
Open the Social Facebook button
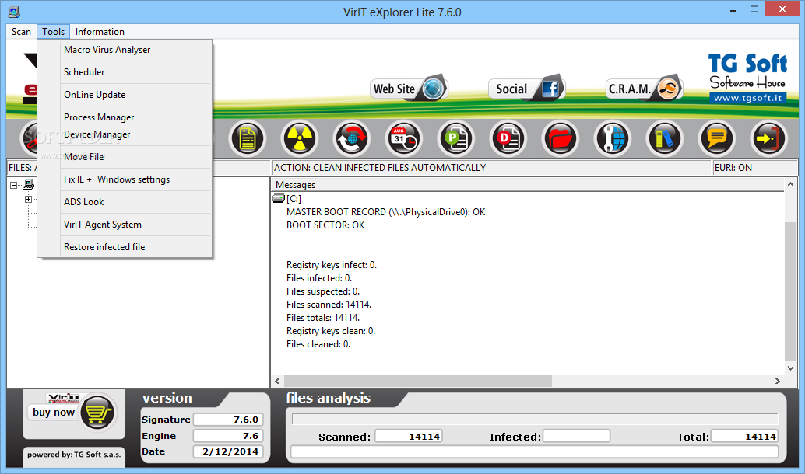(x=526, y=89)
